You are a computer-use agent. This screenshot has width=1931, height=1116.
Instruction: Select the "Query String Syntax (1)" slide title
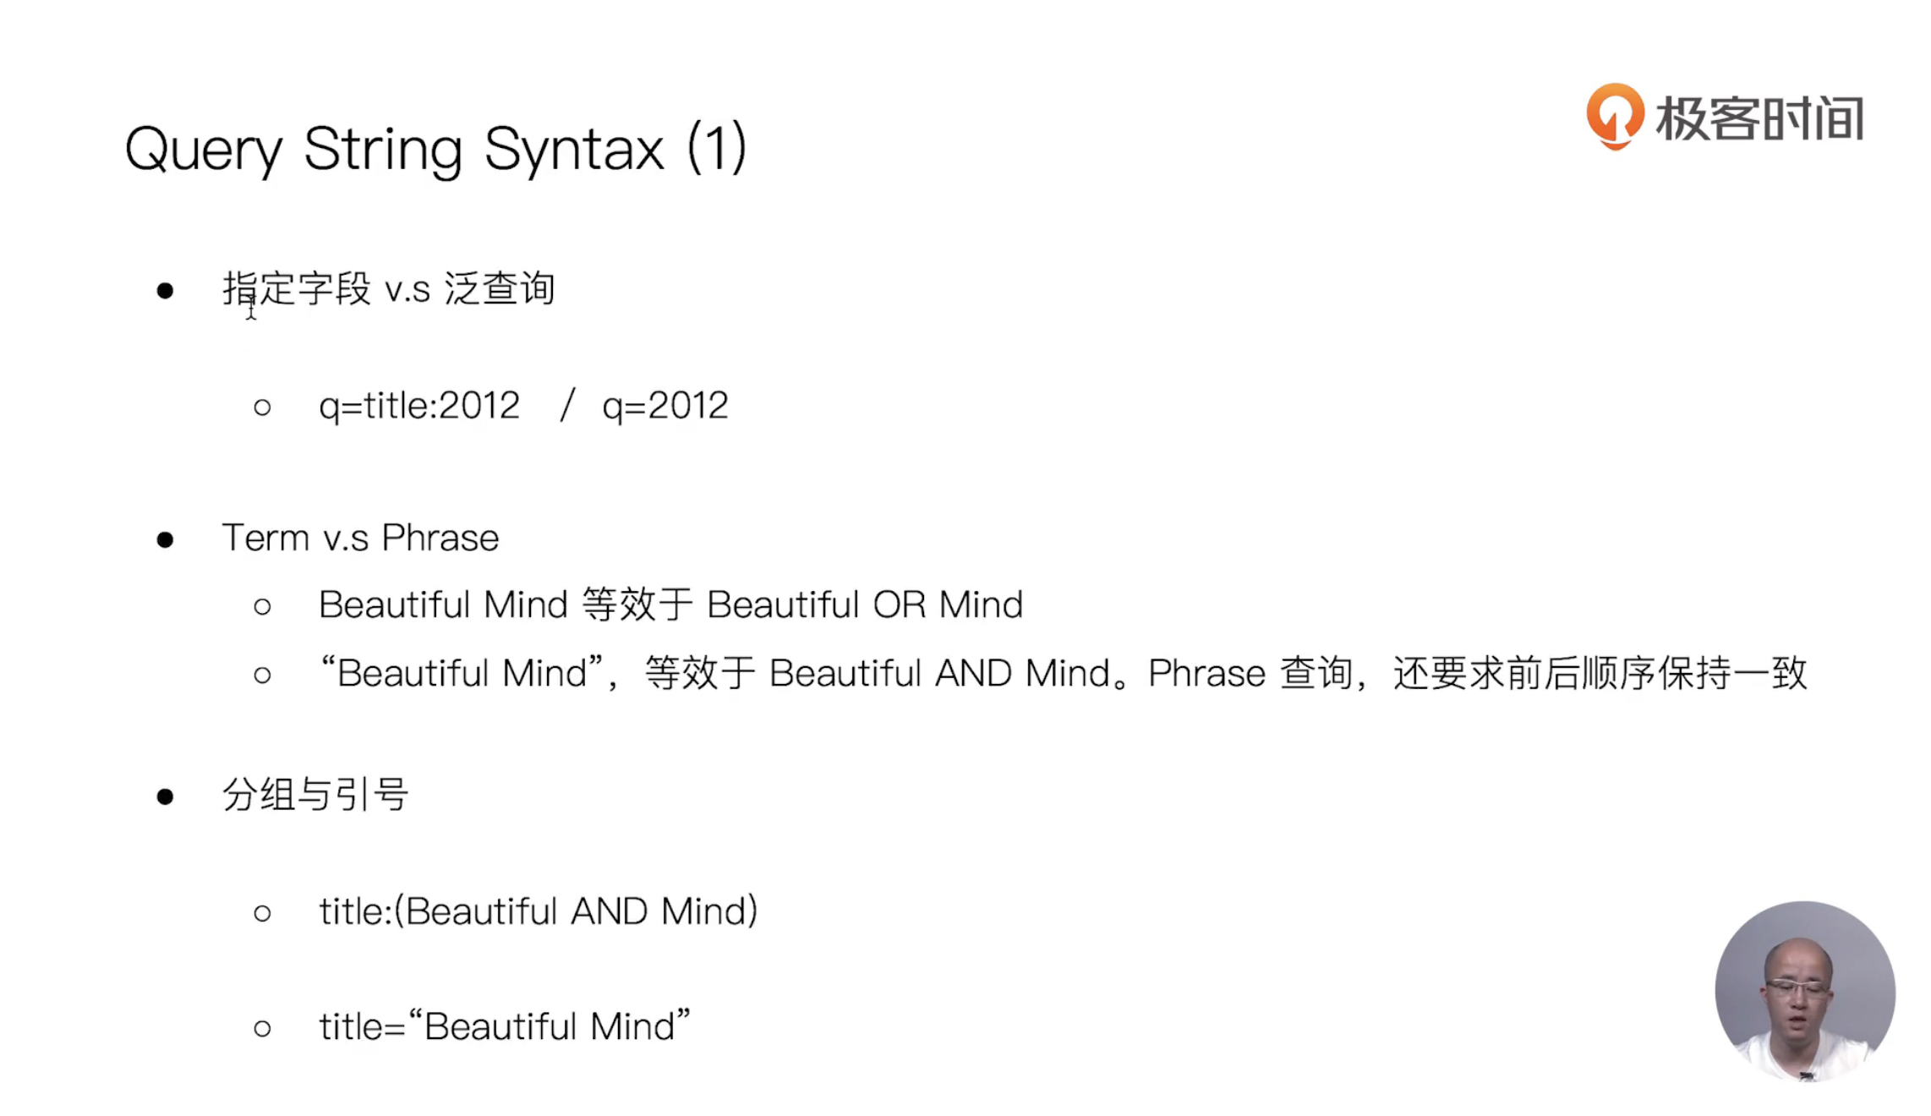click(x=435, y=149)
